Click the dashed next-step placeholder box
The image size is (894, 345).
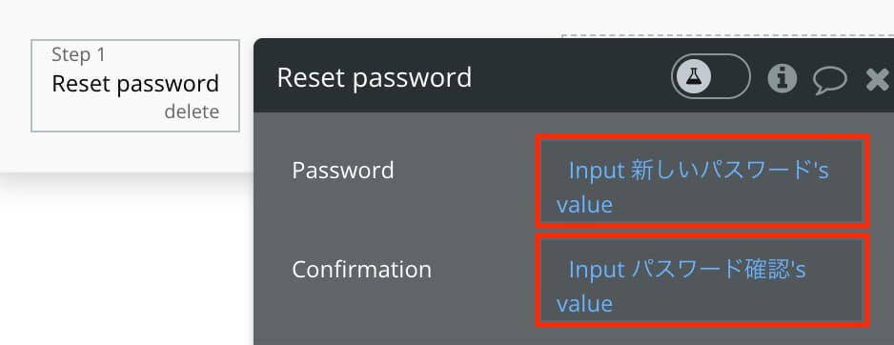(727, 36)
